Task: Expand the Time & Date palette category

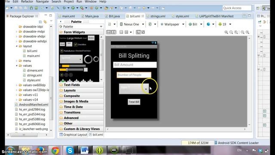Action: coord(81,107)
